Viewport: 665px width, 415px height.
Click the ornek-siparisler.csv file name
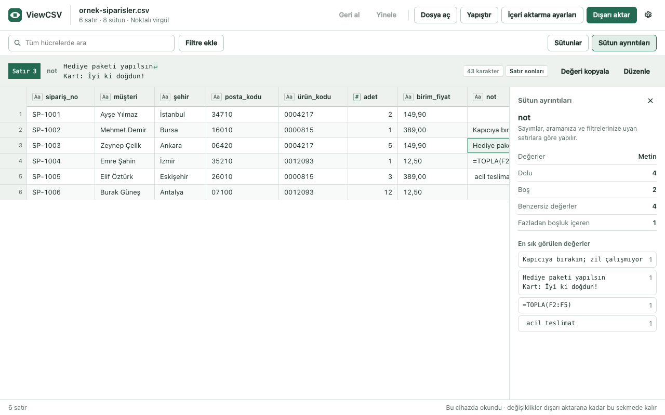(114, 10)
